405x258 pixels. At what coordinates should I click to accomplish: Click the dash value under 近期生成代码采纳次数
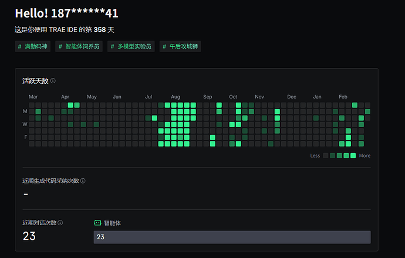tap(26, 194)
